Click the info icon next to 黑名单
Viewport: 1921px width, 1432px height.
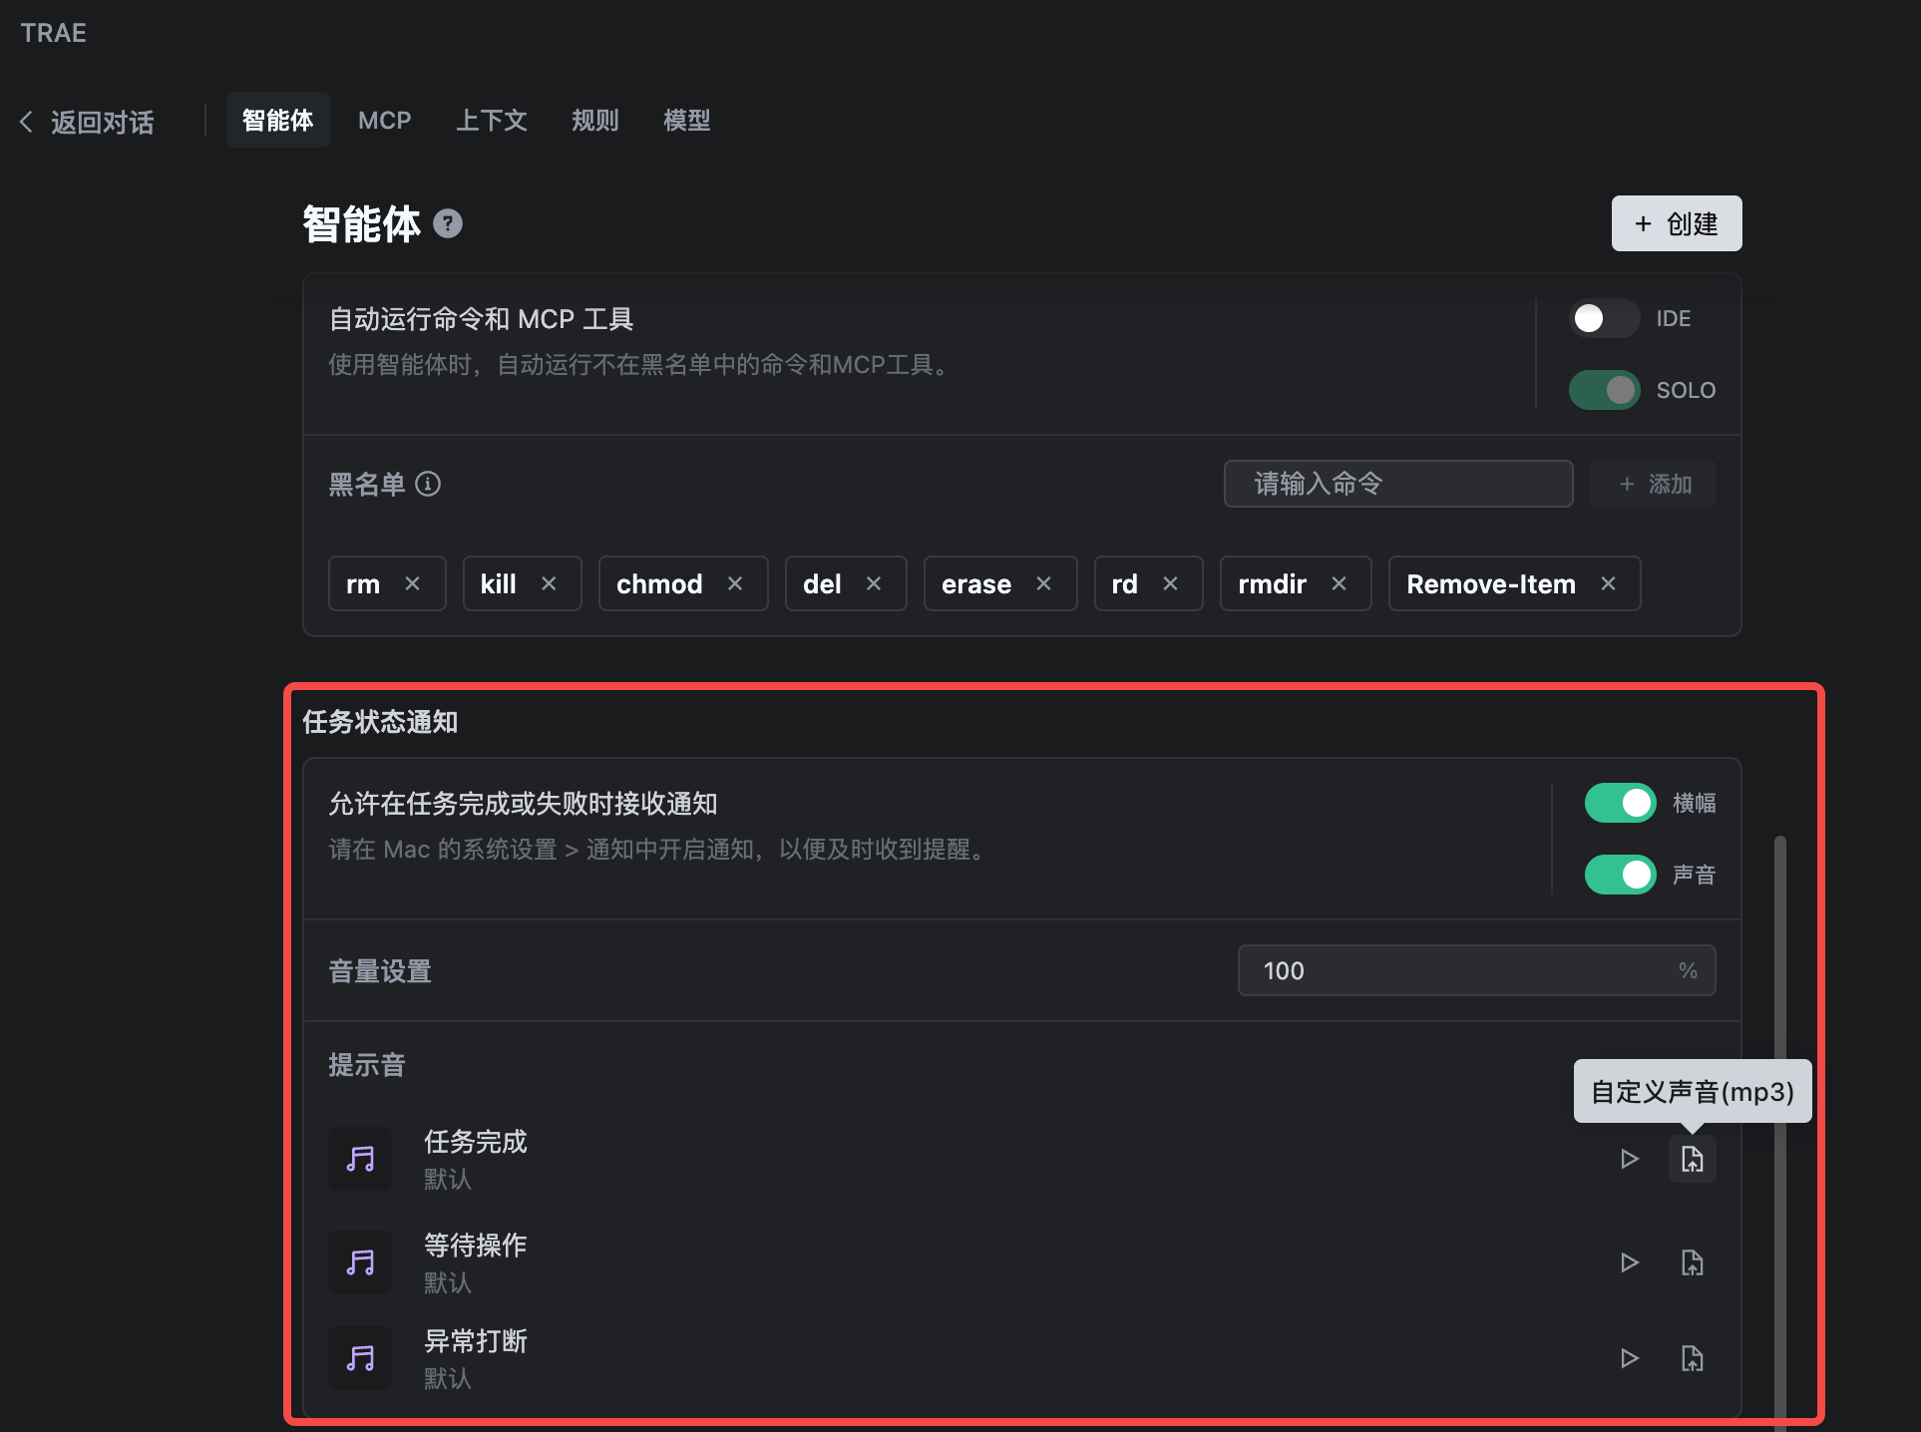(428, 485)
